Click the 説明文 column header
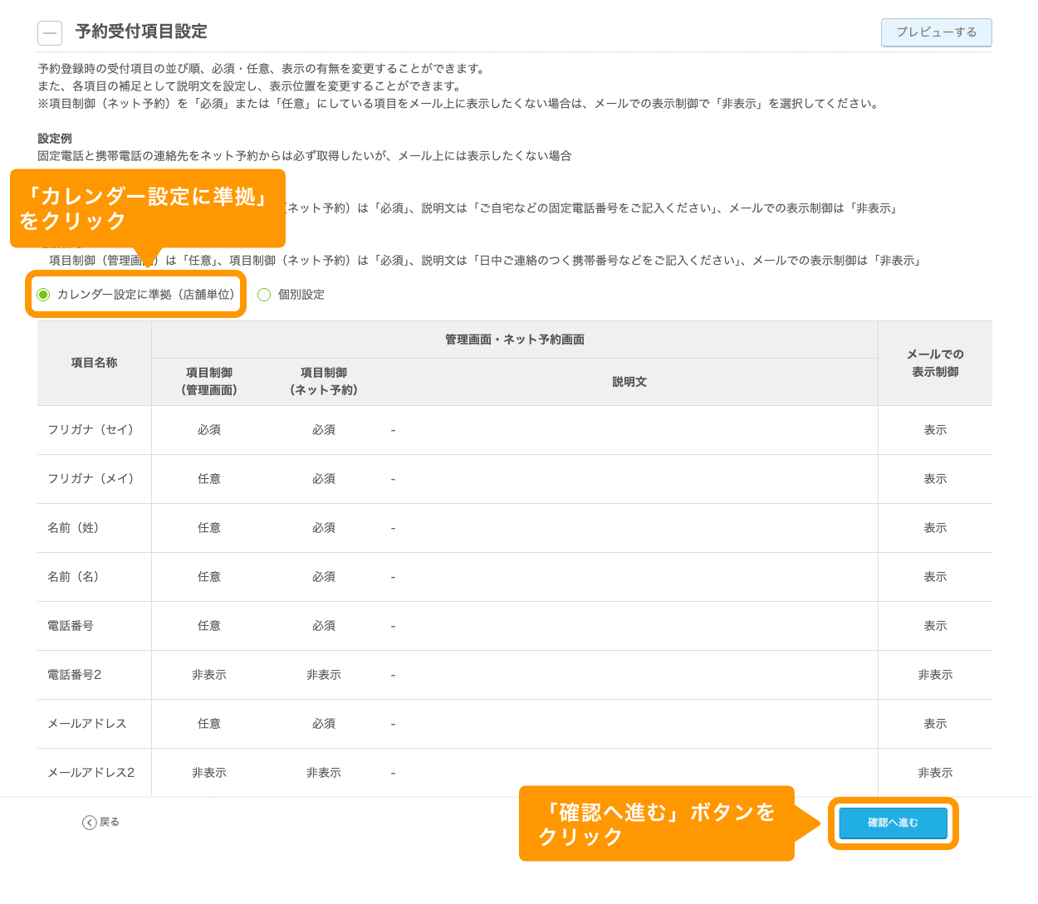 click(x=629, y=382)
